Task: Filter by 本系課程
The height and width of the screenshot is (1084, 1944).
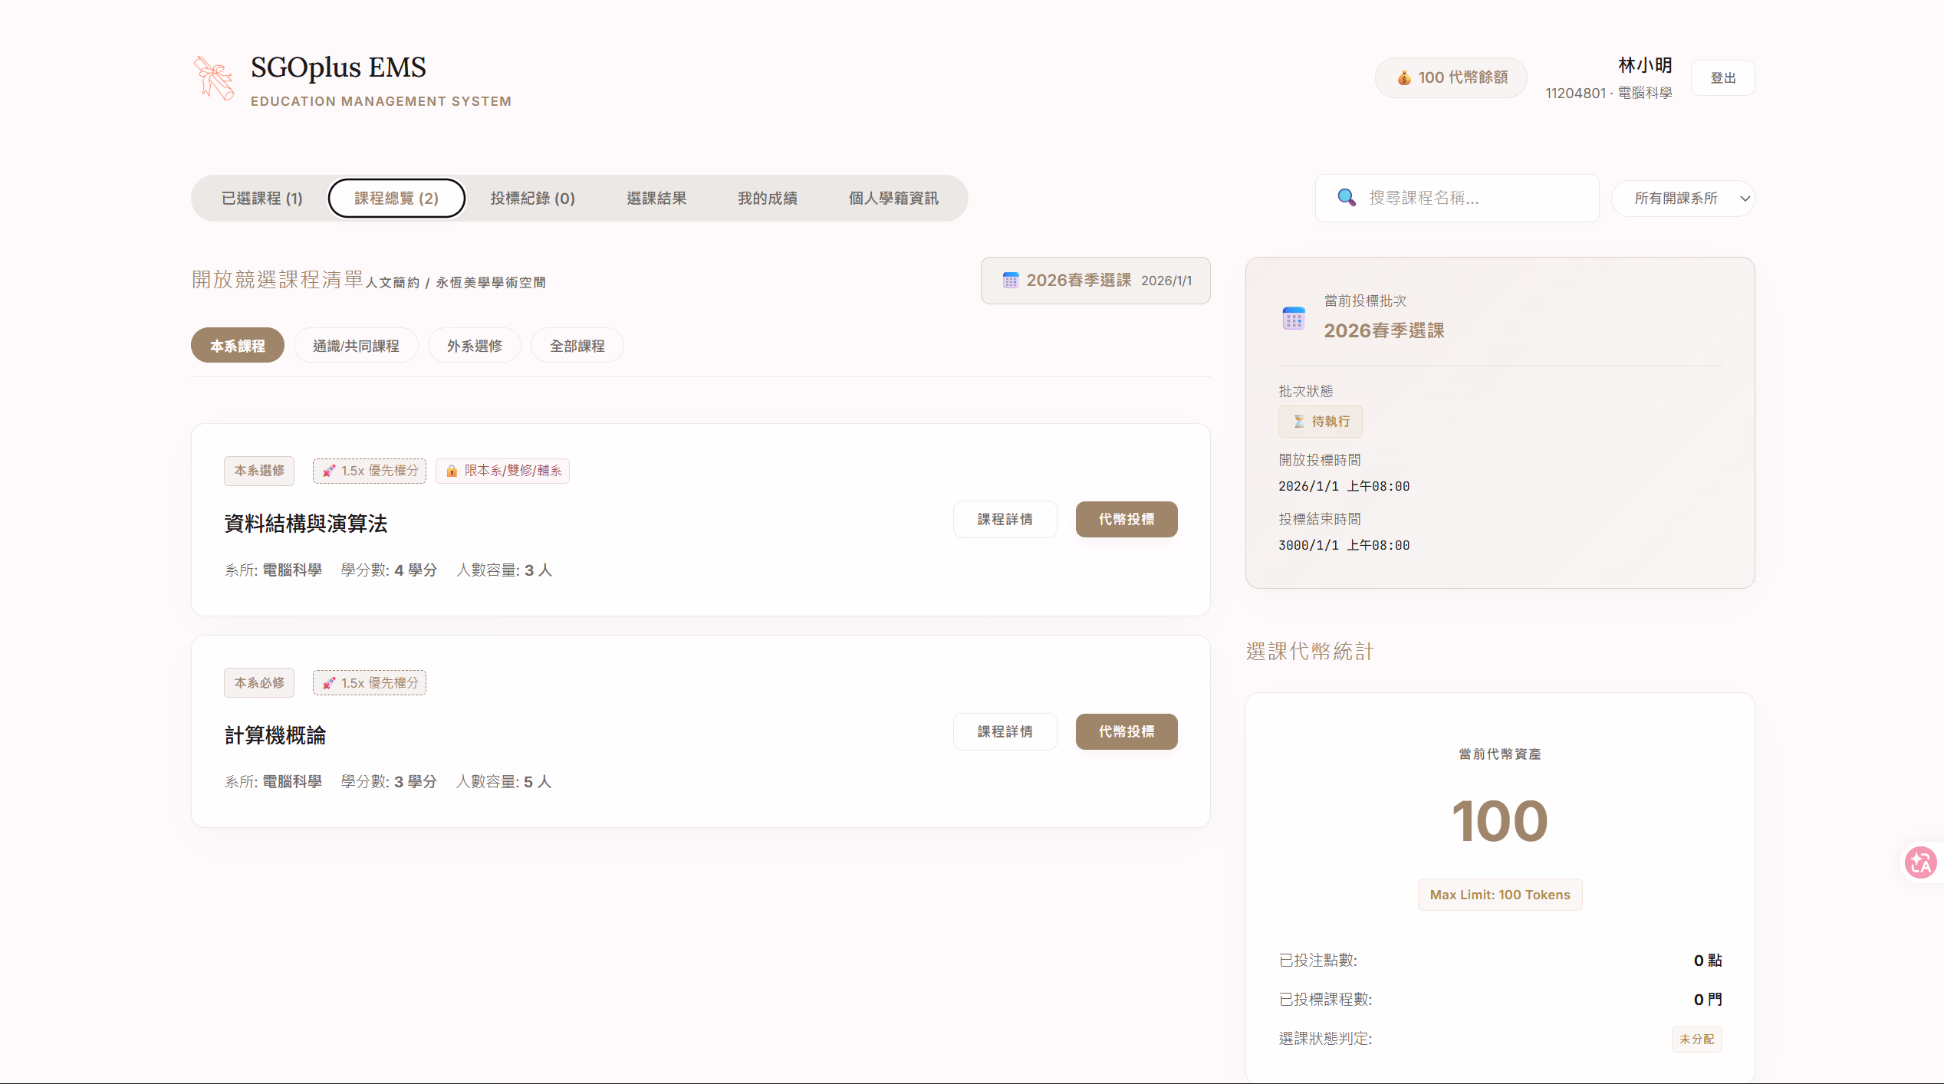Action: pyautogui.click(x=238, y=346)
